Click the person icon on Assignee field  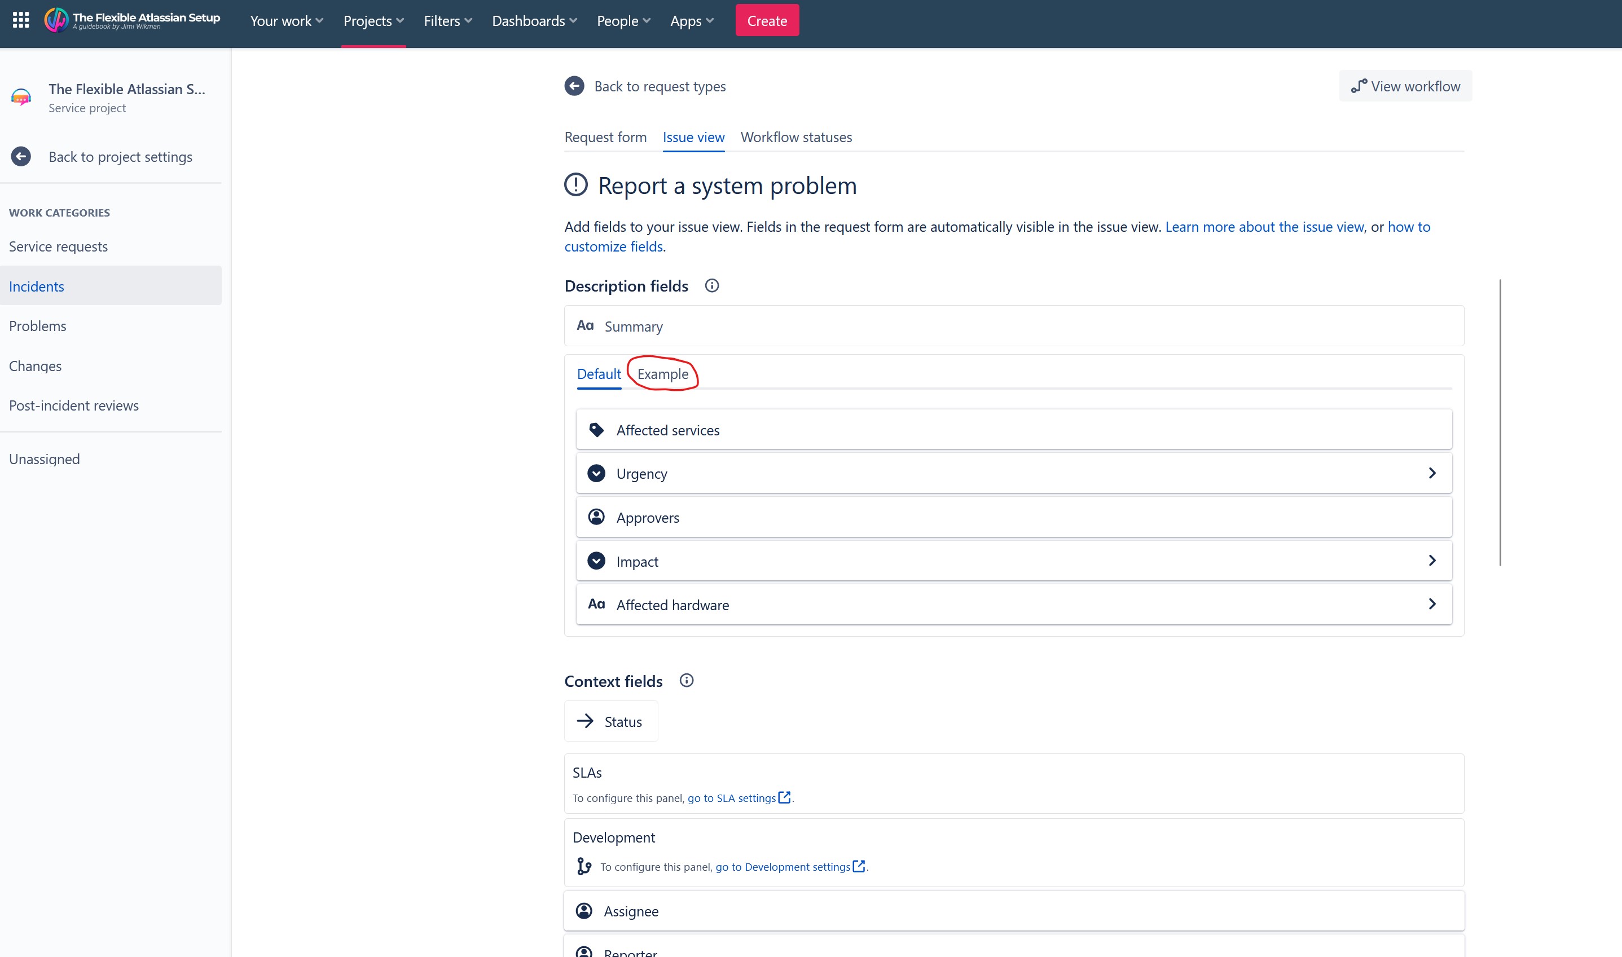click(583, 911)
